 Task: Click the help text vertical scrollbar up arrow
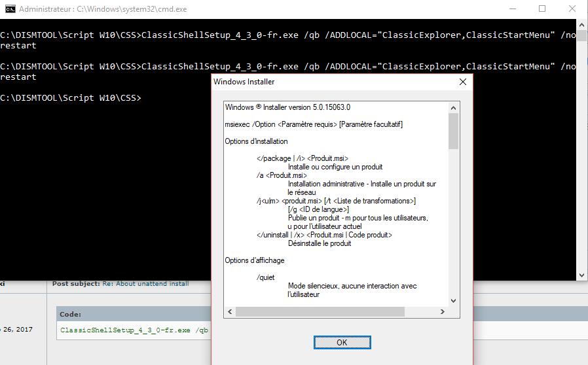click(x=453, y=107)
